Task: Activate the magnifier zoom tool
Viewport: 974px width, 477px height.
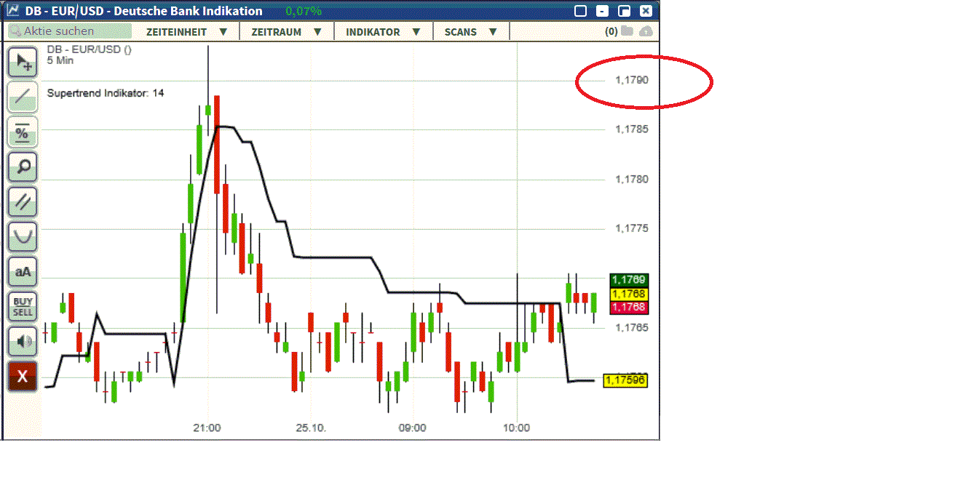Action: coord(23,167)
